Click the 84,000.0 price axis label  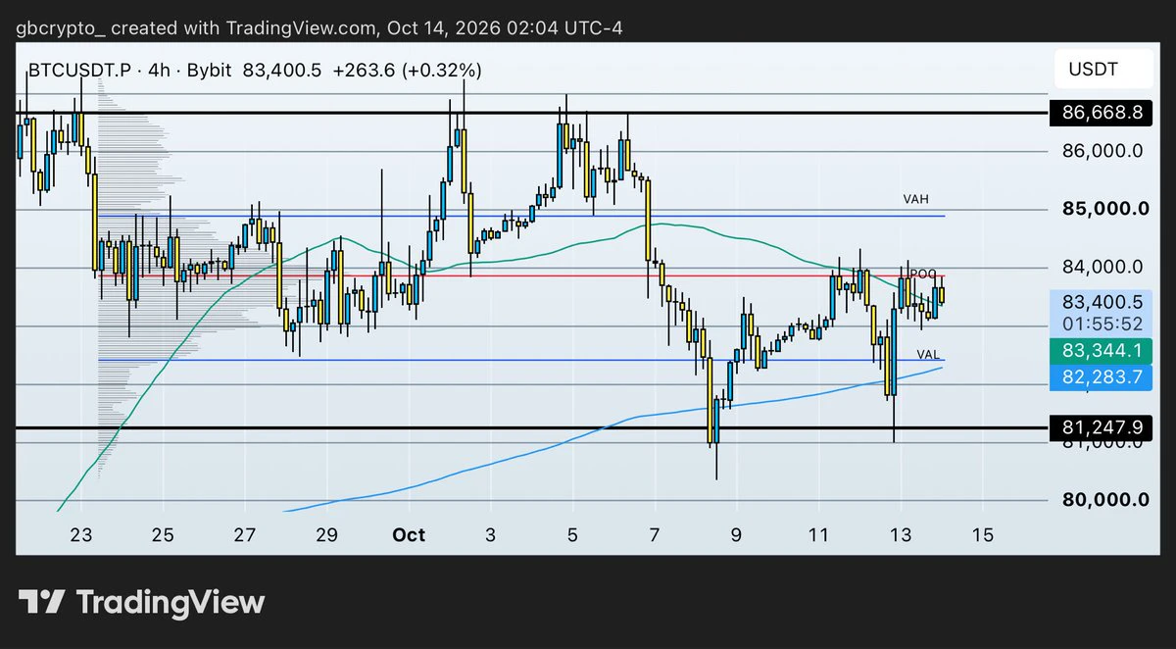1103,267
